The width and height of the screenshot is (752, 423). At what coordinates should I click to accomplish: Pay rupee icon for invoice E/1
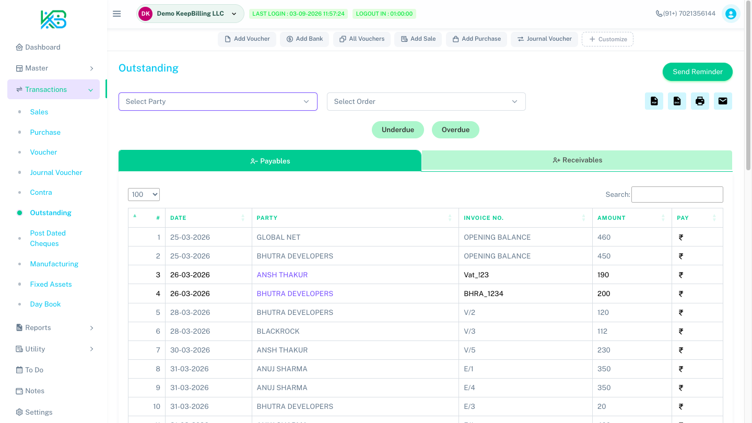click(x=681, y=369)
